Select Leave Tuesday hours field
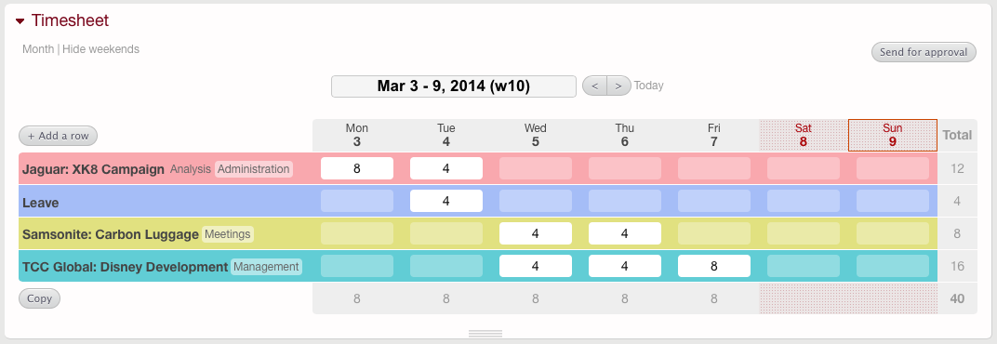 pos(445,201)
